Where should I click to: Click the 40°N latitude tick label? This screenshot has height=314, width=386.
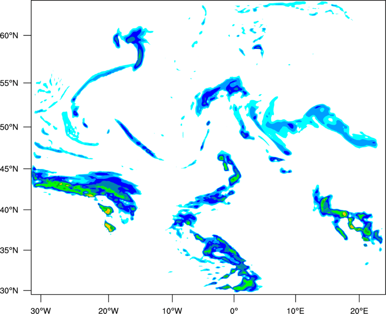click(9, 210)
